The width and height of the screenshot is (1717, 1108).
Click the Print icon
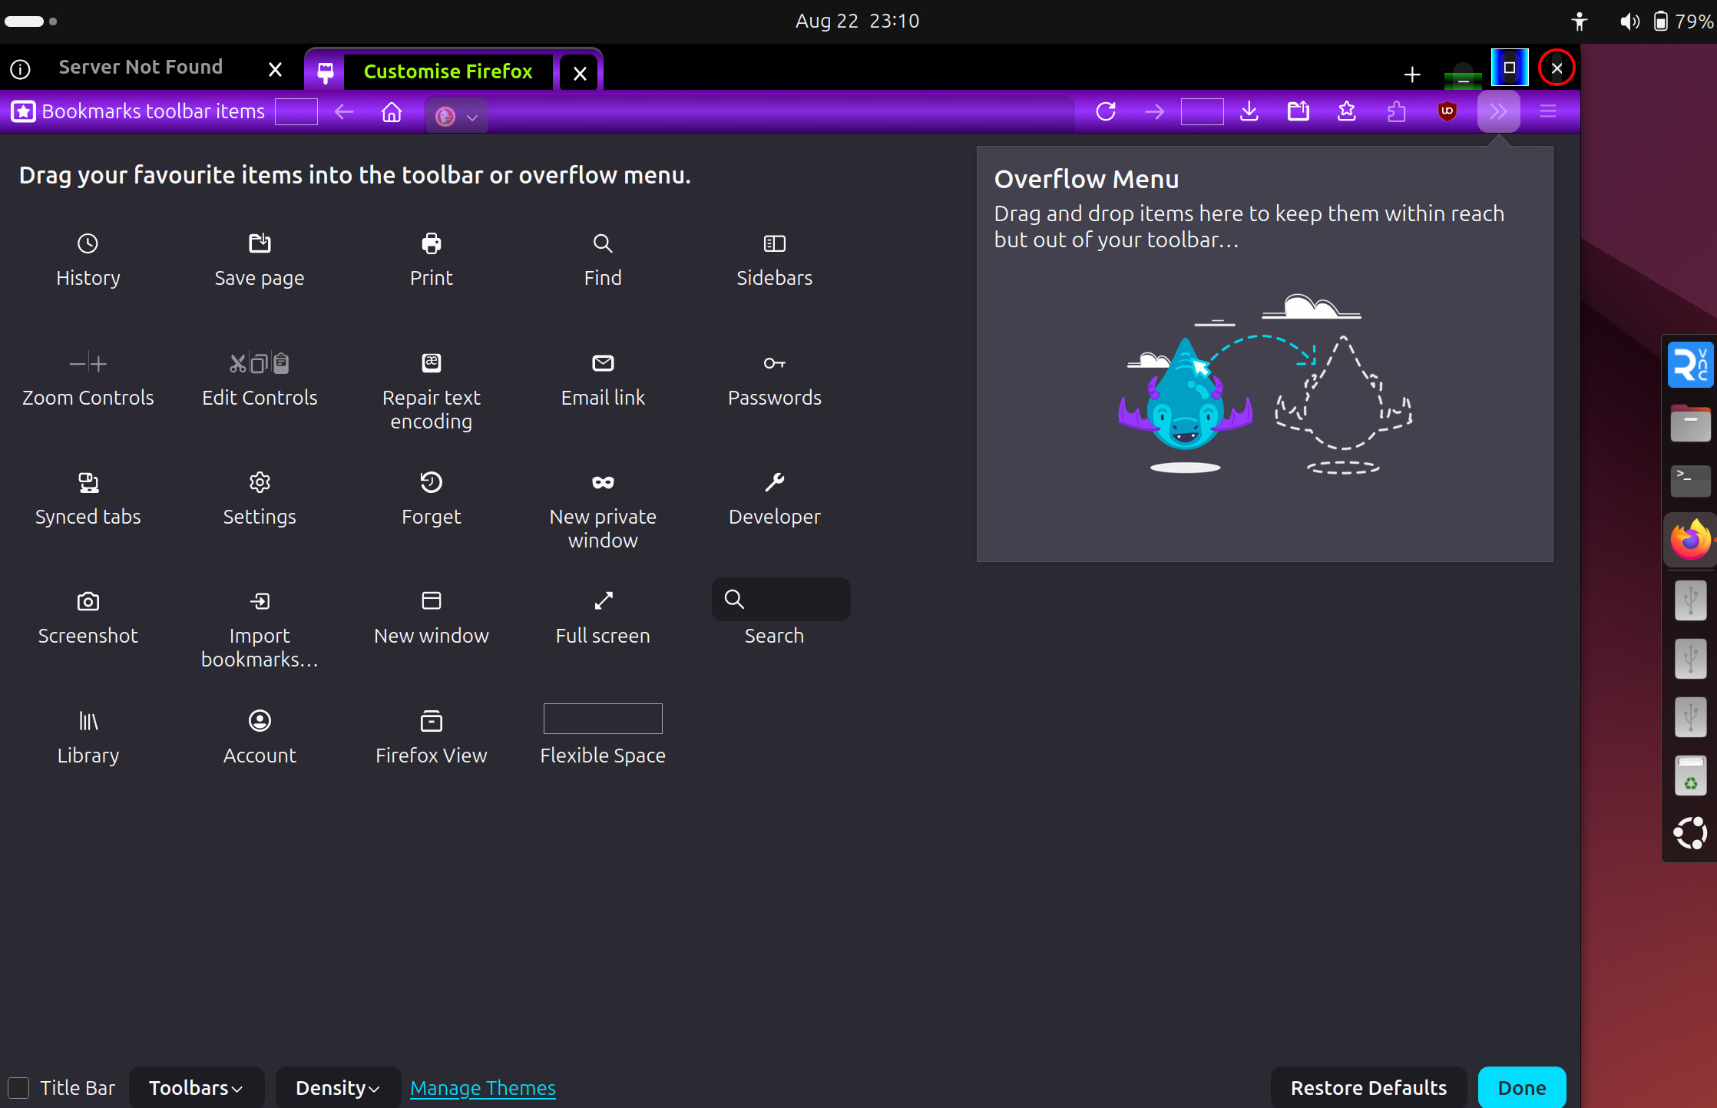(x=432, y=243)
